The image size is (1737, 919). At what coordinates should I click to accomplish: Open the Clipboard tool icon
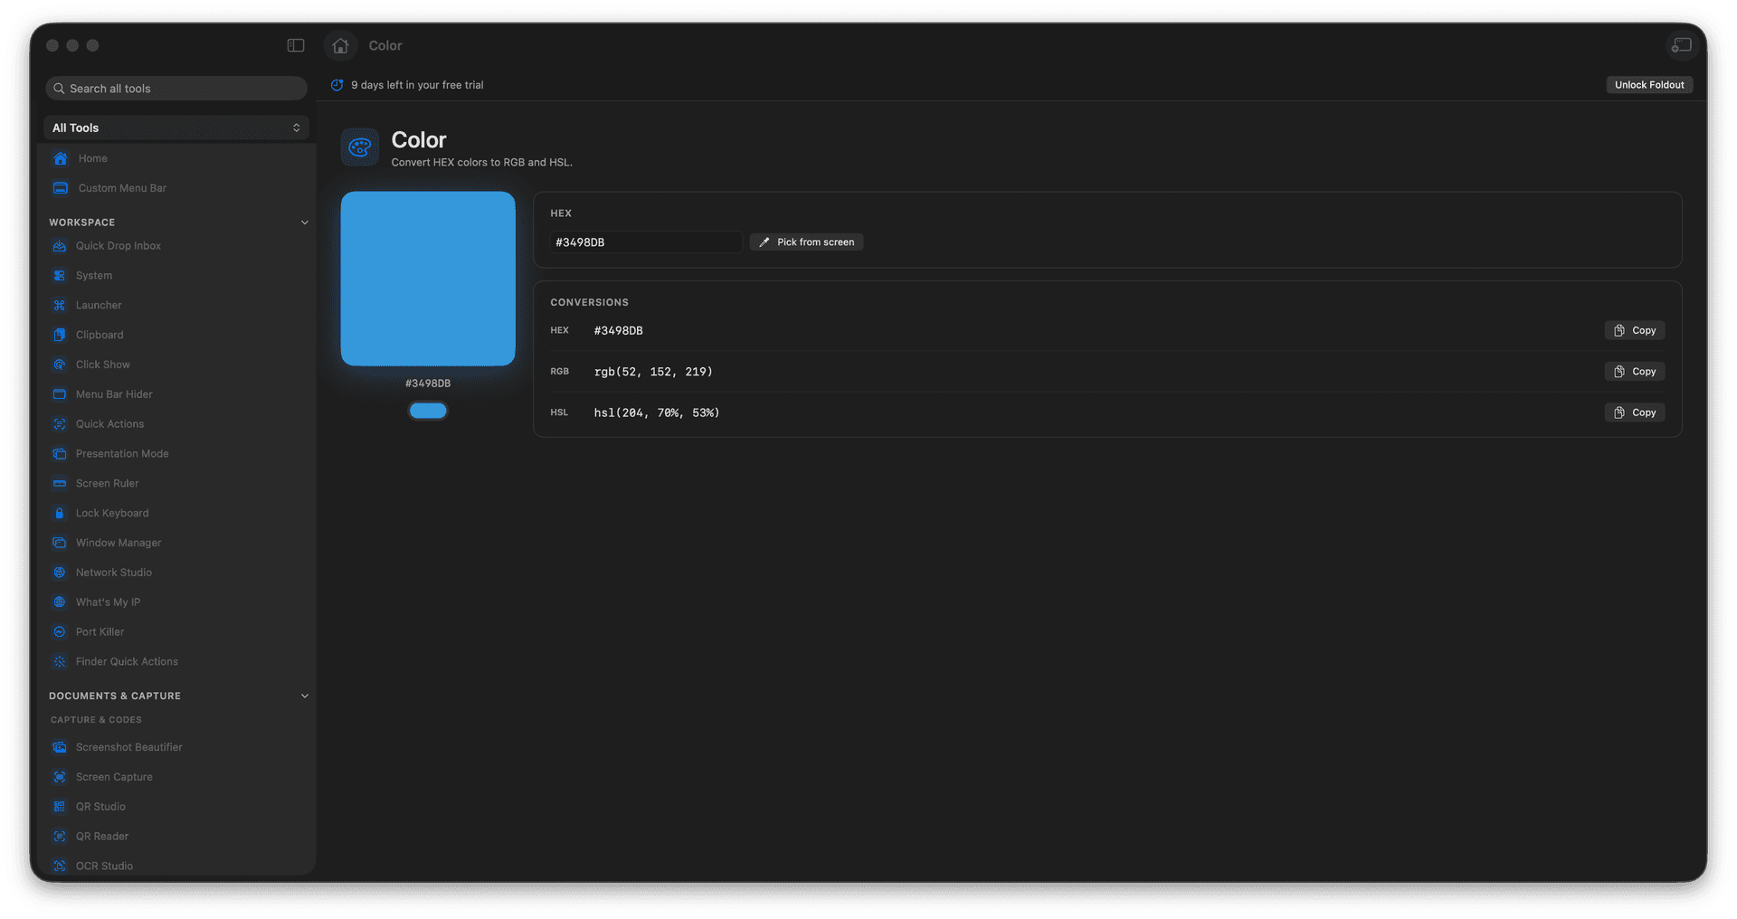point(60,335)
